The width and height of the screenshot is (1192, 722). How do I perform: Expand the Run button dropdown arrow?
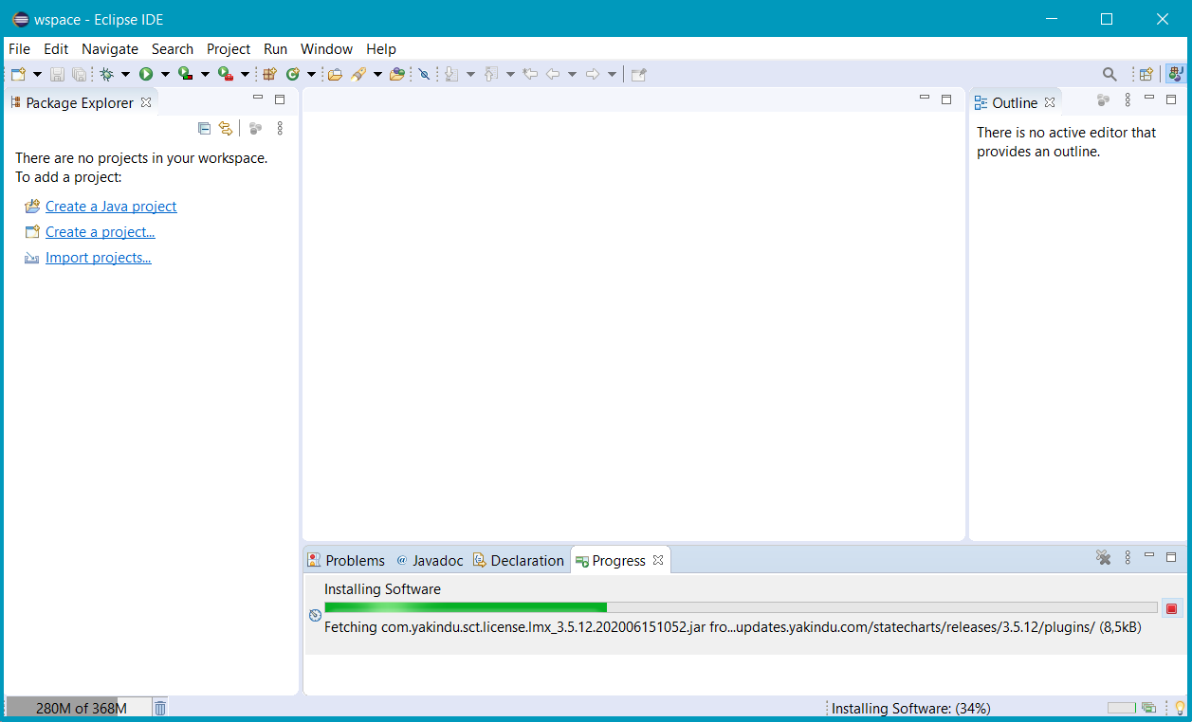point(164,74)
